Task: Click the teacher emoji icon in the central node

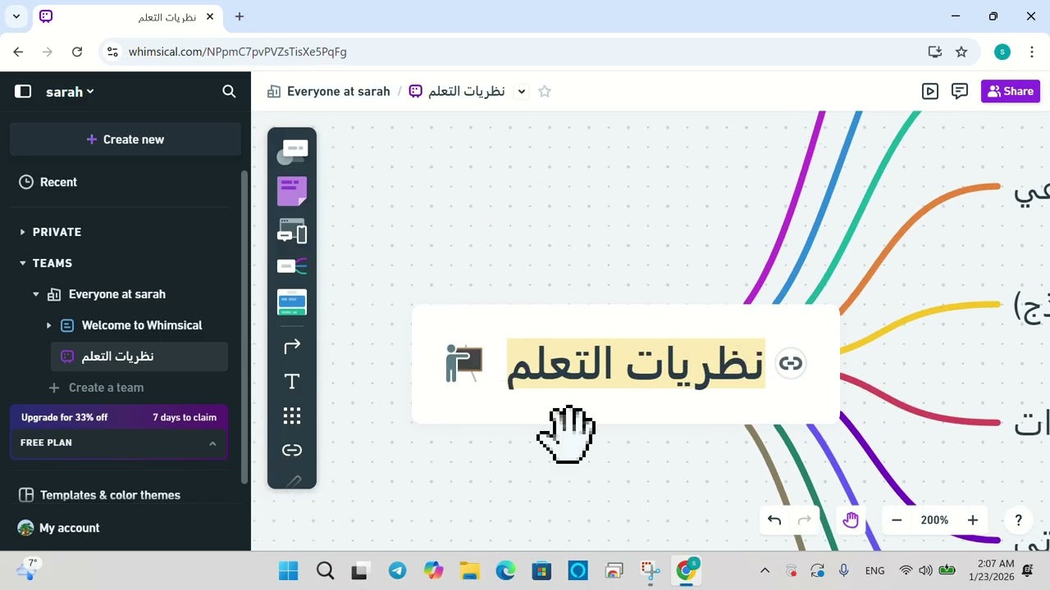Action: pos(463,363)
